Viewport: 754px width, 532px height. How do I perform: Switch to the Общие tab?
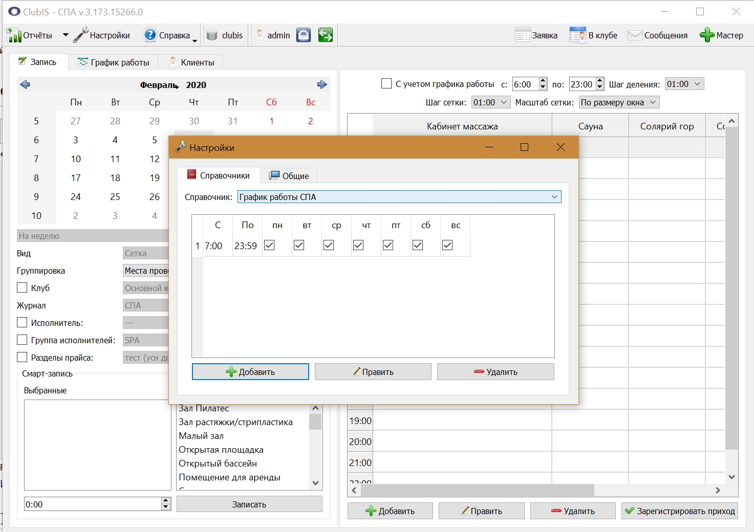click(289, 175)
